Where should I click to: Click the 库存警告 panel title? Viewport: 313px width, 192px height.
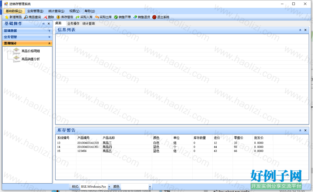pos(66,130)
